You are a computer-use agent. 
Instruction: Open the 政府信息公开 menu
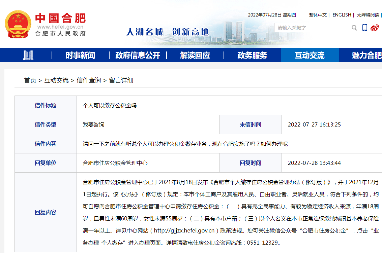pyautogui.click(x=138, y=56)
